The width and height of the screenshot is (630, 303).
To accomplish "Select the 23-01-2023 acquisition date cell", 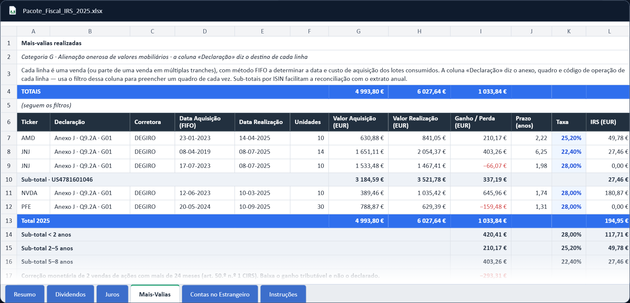I will (x=205, y=138).
